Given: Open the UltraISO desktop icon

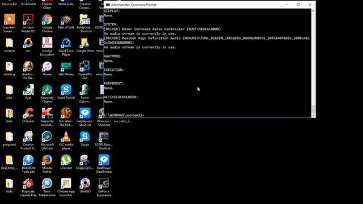Looking at the screenshot, I should click(x=85, y=184).
